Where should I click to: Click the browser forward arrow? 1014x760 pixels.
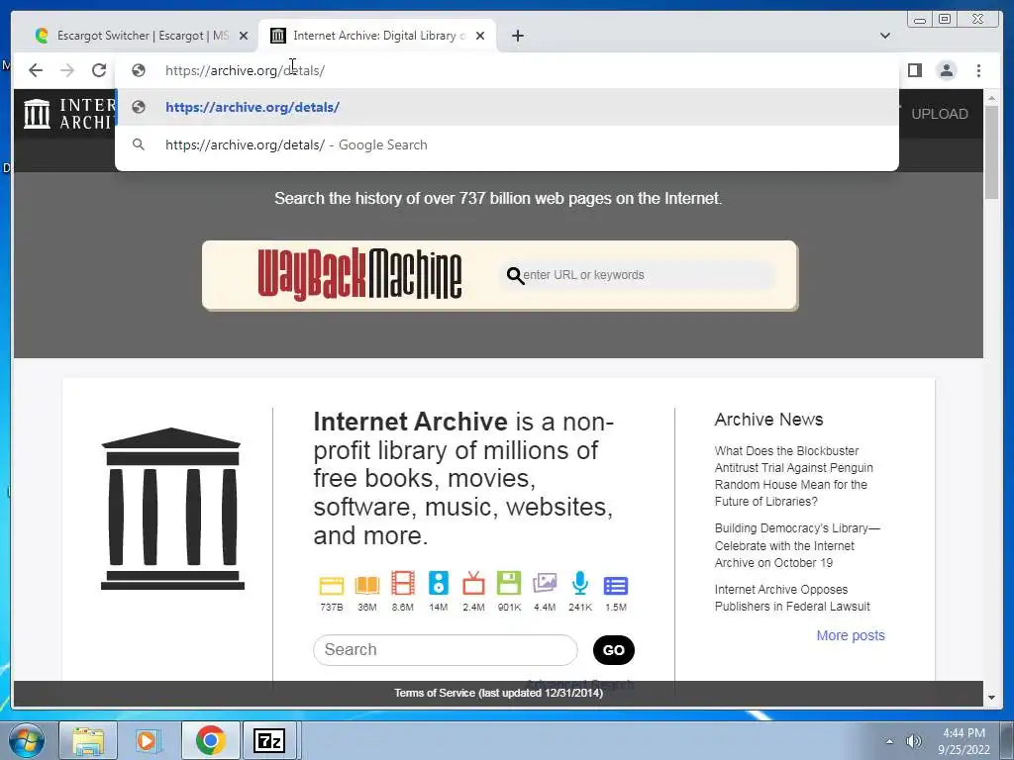pyautogui.click(x=67, y=70)
